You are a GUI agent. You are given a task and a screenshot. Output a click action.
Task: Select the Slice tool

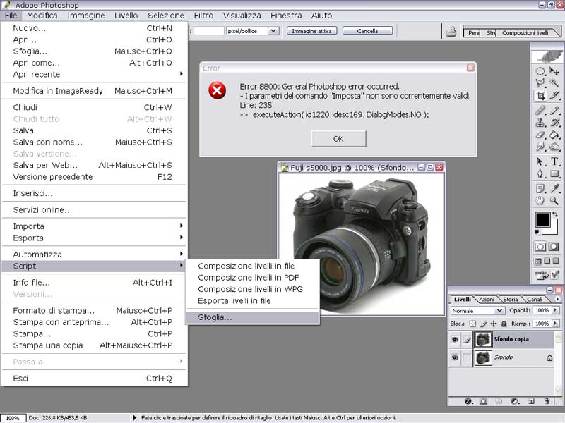click(x=554, y=96)
